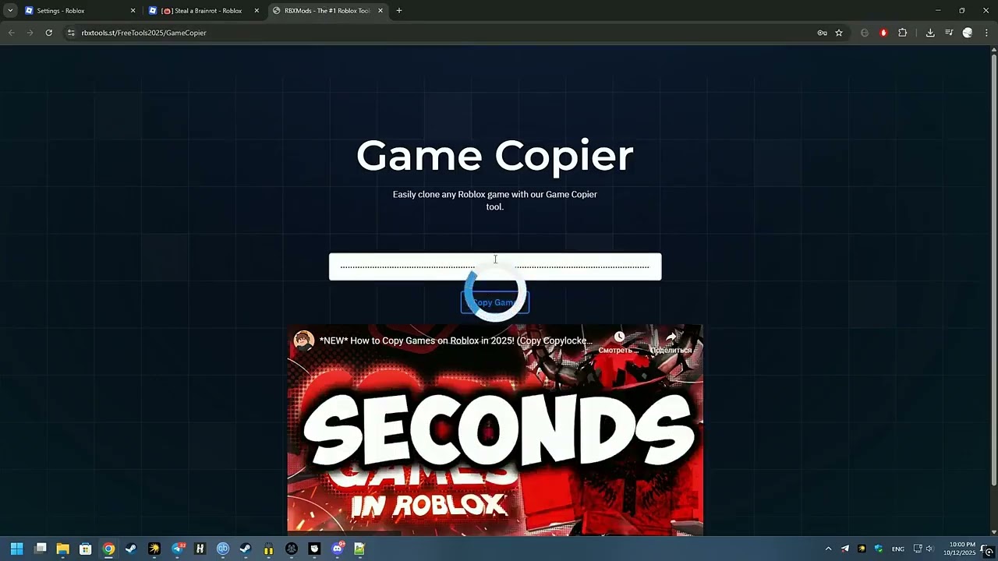The image size is (998, 561).
Task: Open a new browser tab
Action: [399, 11]
